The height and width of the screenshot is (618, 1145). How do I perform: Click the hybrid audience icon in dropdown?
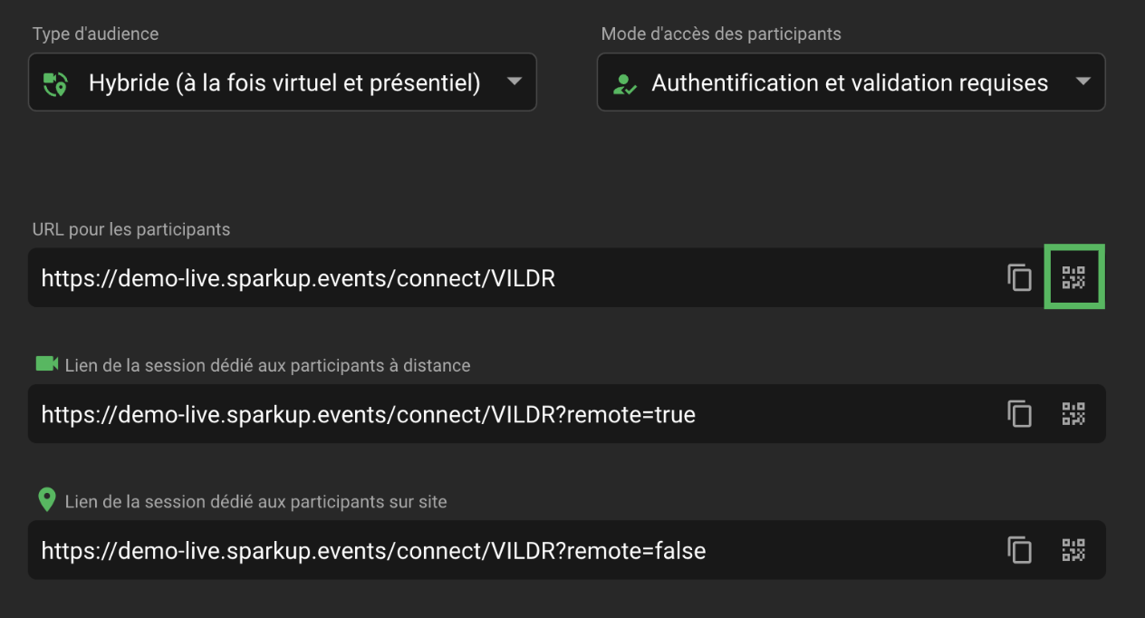point(56,83)
